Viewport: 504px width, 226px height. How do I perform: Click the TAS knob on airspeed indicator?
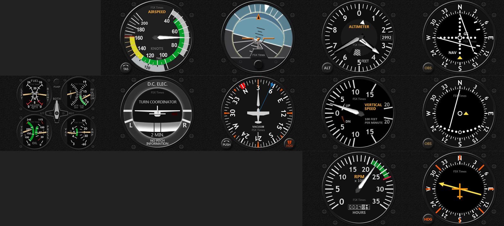pos(126,68)
